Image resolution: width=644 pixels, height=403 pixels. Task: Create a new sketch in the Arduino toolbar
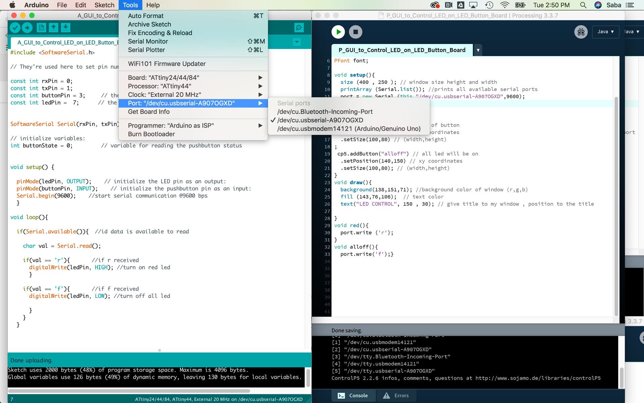(x=41, y=28)
